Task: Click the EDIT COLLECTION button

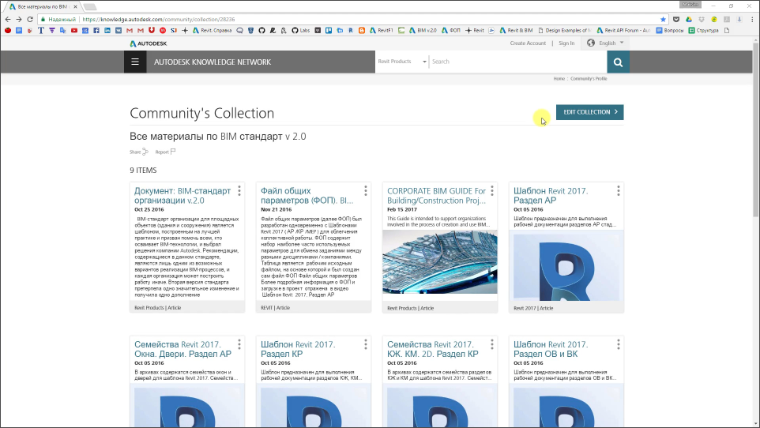Action: [590, 112]
